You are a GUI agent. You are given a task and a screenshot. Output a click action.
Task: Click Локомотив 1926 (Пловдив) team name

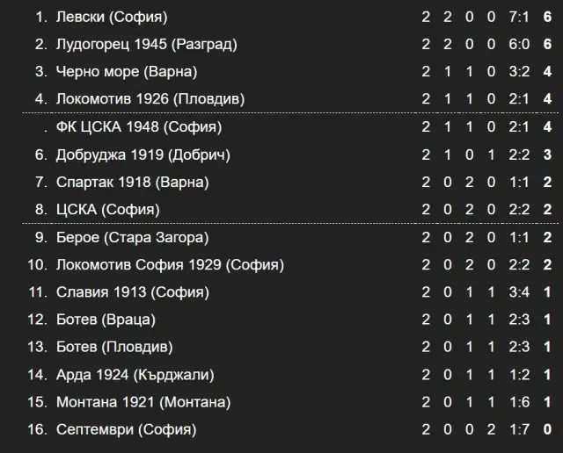point(150,99)
